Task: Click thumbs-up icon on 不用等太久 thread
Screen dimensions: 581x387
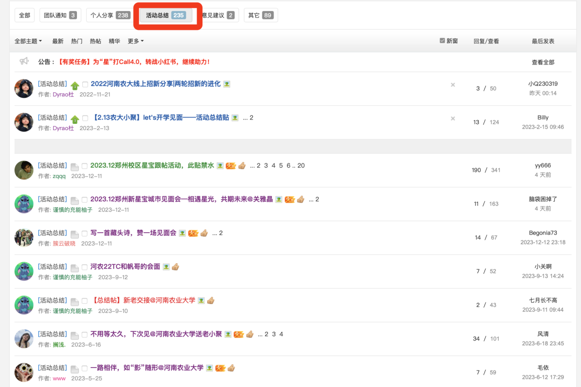Action: pyautogui.click(x=250, y=334)
